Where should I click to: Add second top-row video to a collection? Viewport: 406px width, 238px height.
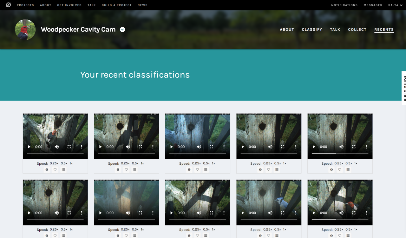(134, 170)
